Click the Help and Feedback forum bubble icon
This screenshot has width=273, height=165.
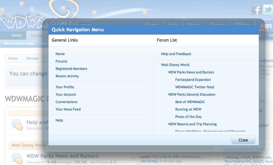tap(17, 125)
